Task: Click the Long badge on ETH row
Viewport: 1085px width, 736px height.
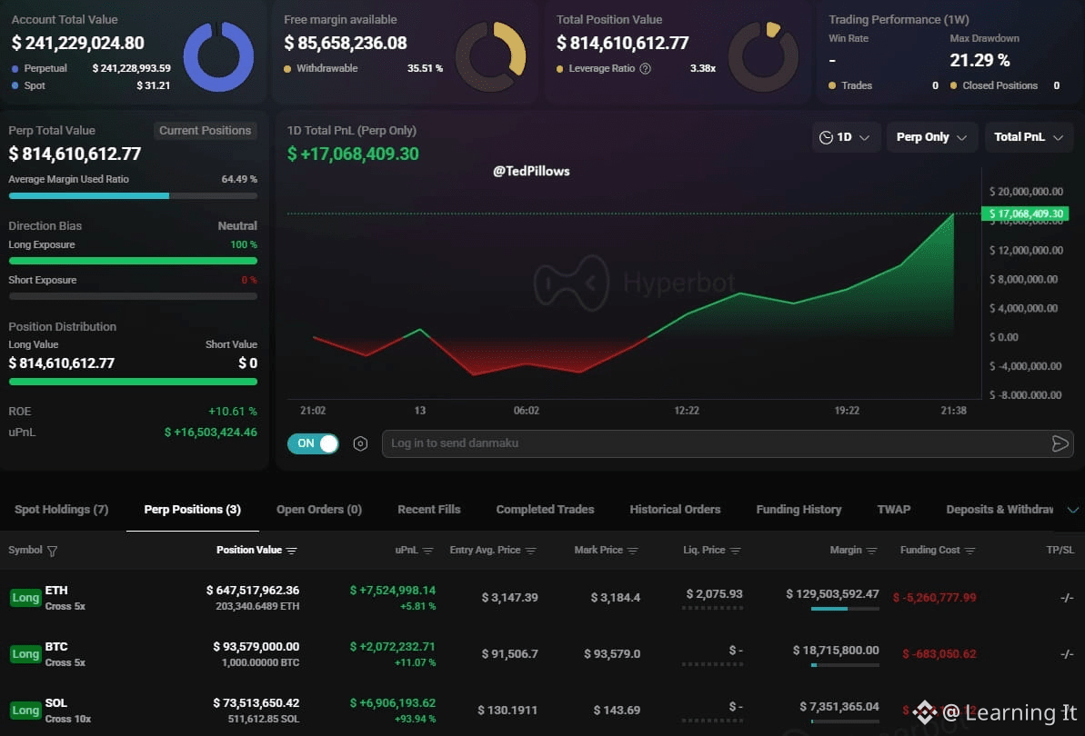Action: [25, 598]
